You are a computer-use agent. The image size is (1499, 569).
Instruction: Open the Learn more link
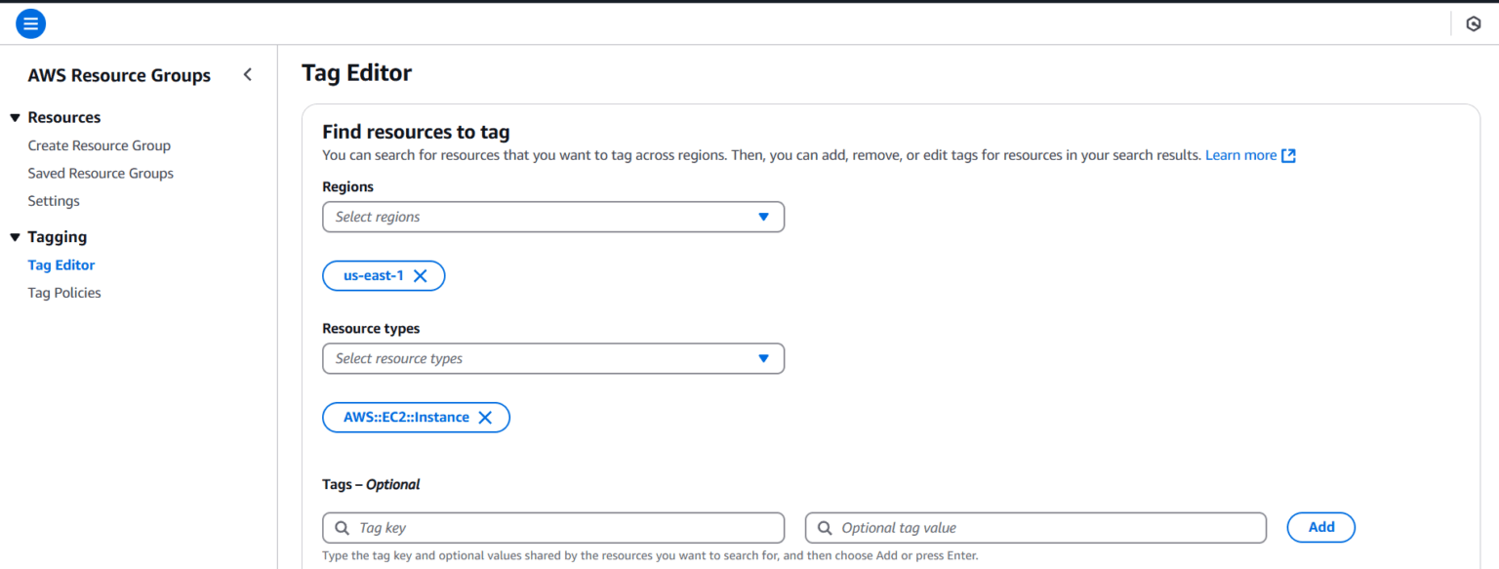point(1240,154)
